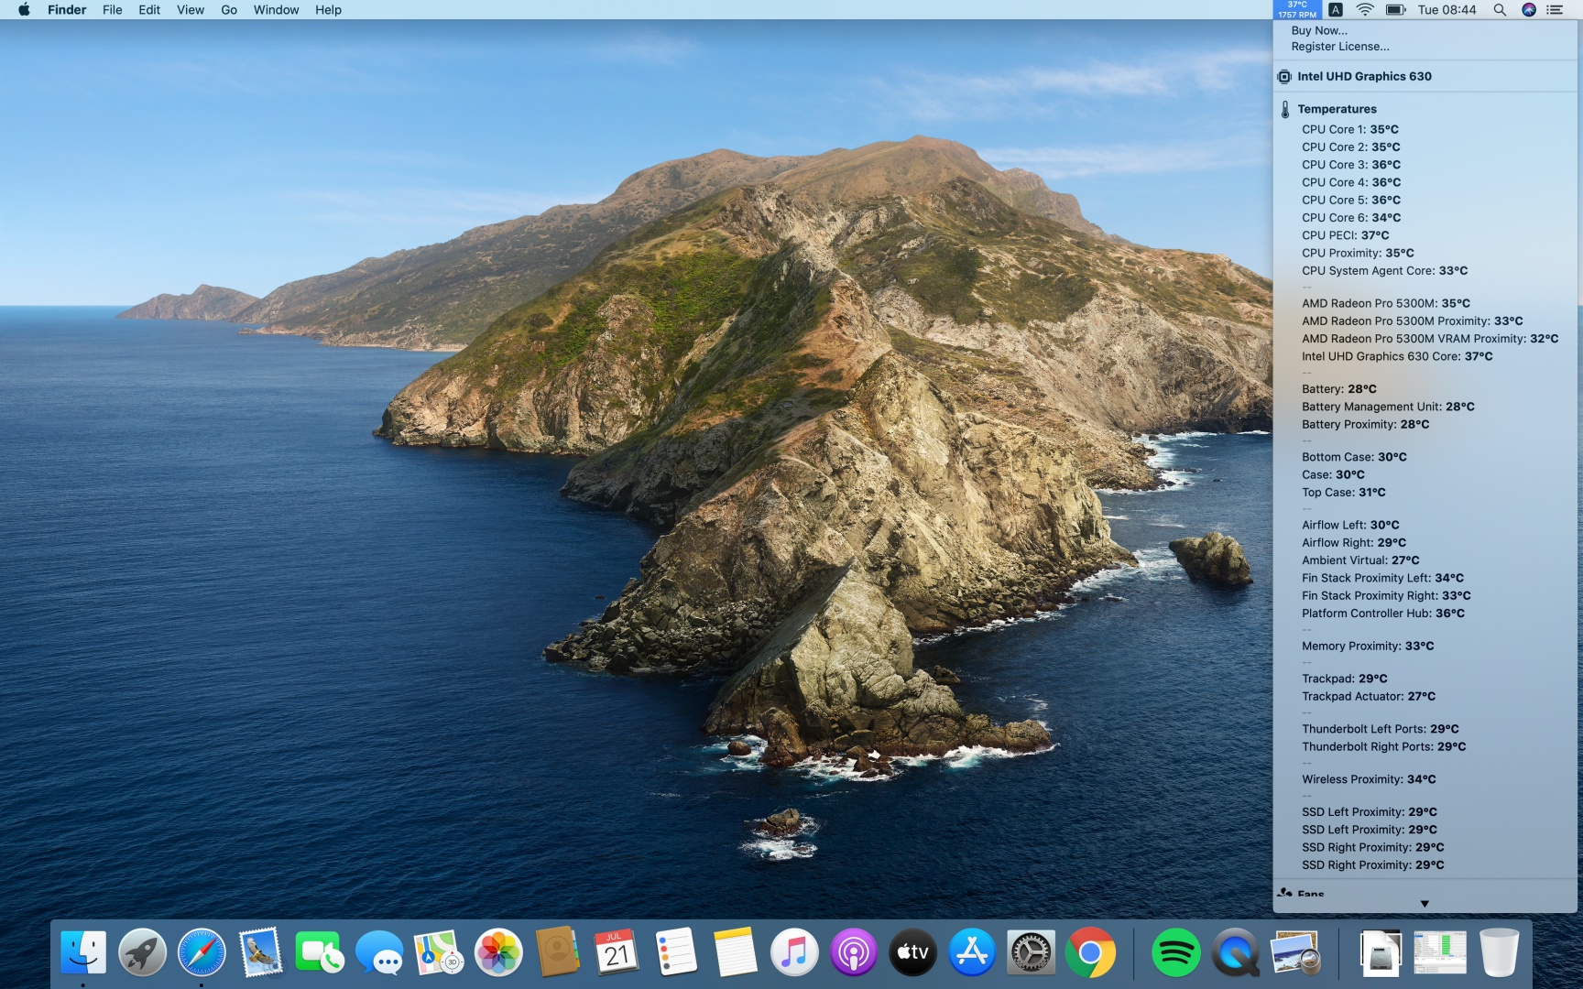
Task: Launch Spotify from the Dock
Action: coord(1175,953)
